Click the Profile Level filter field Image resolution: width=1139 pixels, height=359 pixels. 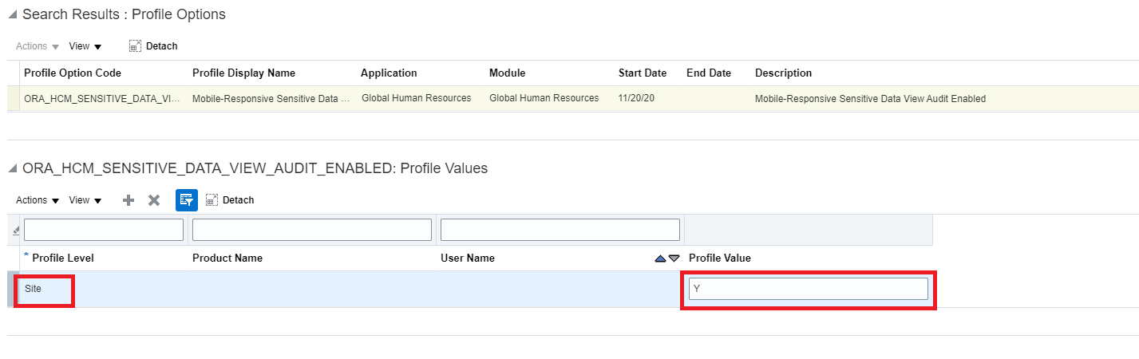tap(104, 230)
